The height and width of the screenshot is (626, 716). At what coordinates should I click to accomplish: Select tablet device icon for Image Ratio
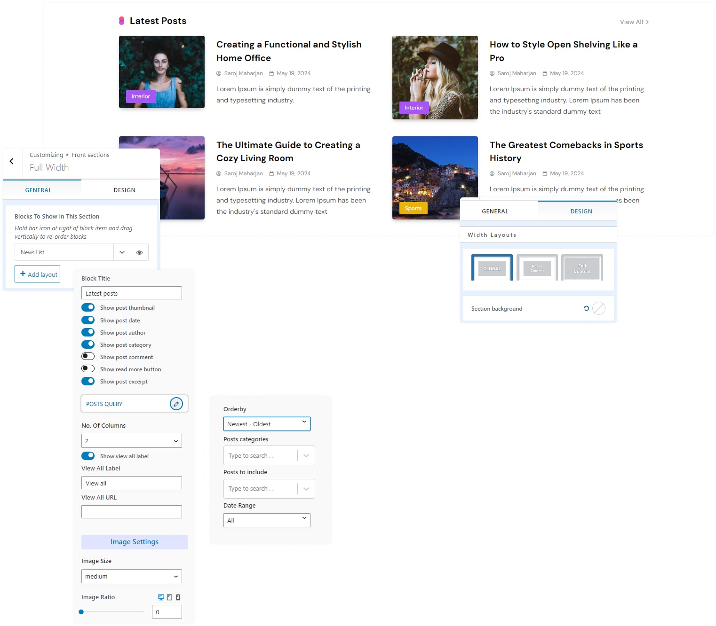tap(169, 597)
